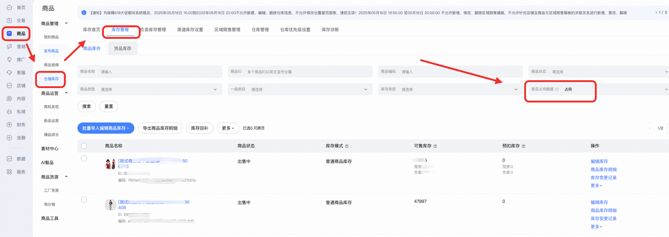Open the 商品状态 dropdown
669x237 pixels.
[599, 72]
